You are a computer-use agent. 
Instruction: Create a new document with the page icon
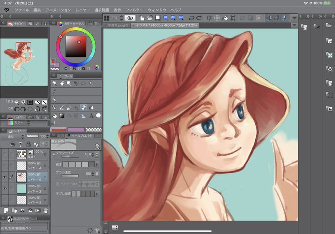point(142,18)
